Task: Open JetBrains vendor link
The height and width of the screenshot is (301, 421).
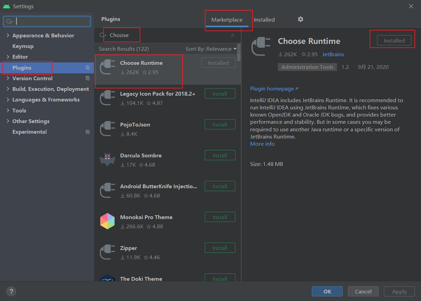Action: [x=333, y=55]
